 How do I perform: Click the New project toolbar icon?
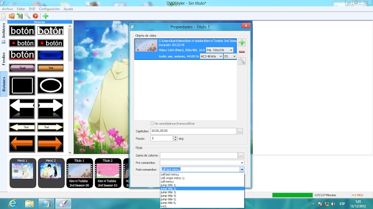pos(4,16)
